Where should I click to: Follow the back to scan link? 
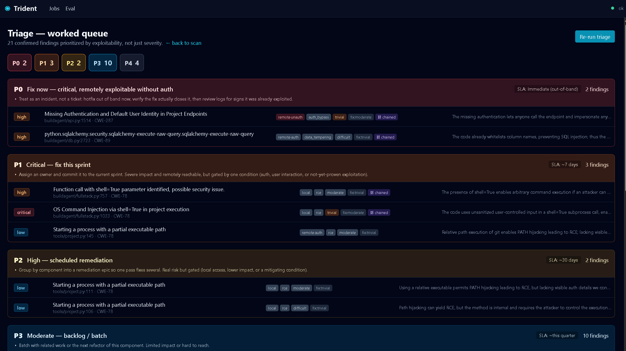pos(184,43)
